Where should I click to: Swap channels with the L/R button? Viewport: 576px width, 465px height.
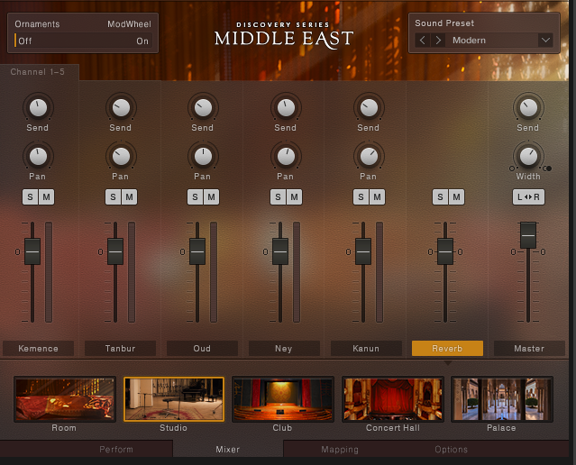528,196
